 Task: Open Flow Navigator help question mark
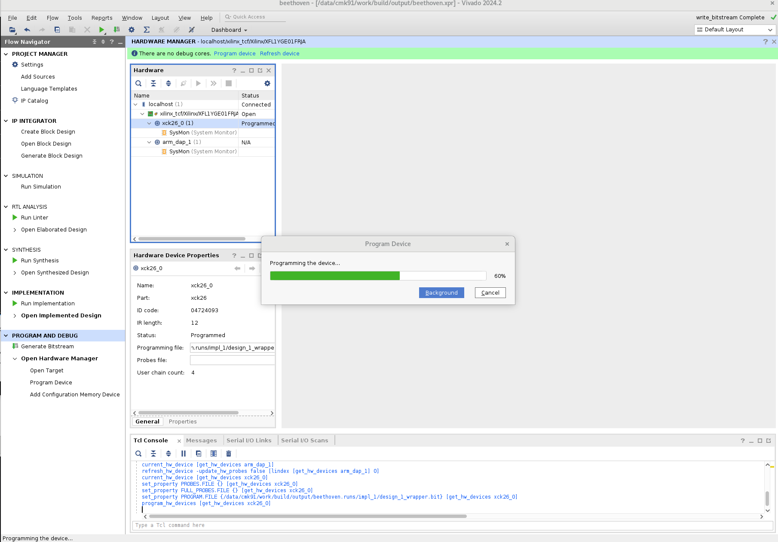click(x=112, y=42)
